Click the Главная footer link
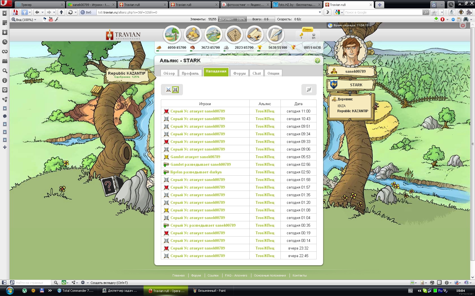This screenshot has width=475, height=296. click(x=178, y=275)
